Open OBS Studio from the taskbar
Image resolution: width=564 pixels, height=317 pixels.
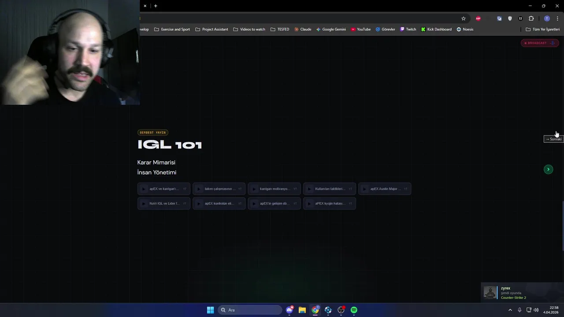click(341, 310)
